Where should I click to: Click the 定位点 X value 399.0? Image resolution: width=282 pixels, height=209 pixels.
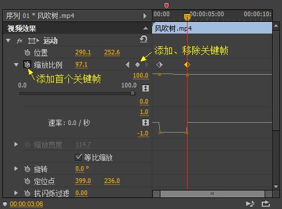83,181
